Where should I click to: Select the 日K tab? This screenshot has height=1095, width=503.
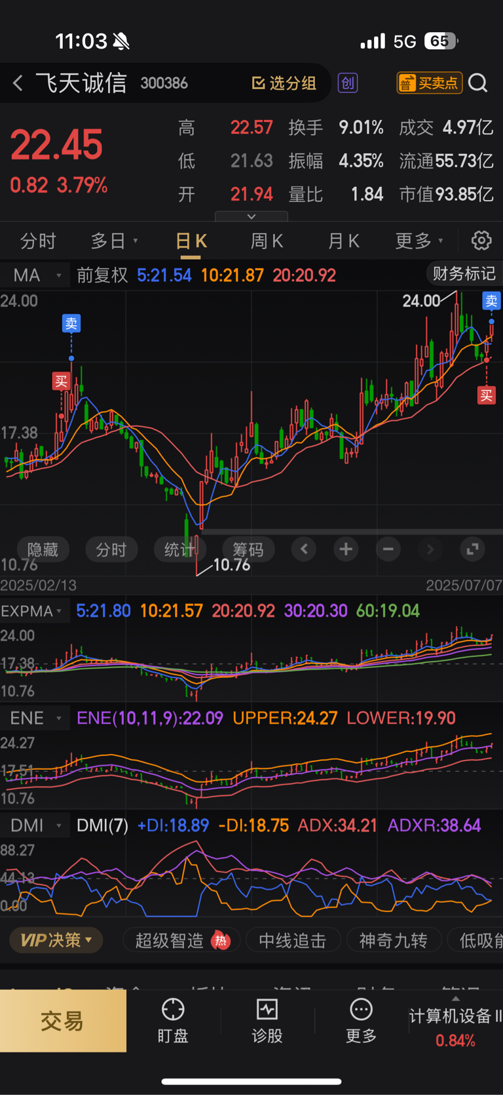pos(191,241)
